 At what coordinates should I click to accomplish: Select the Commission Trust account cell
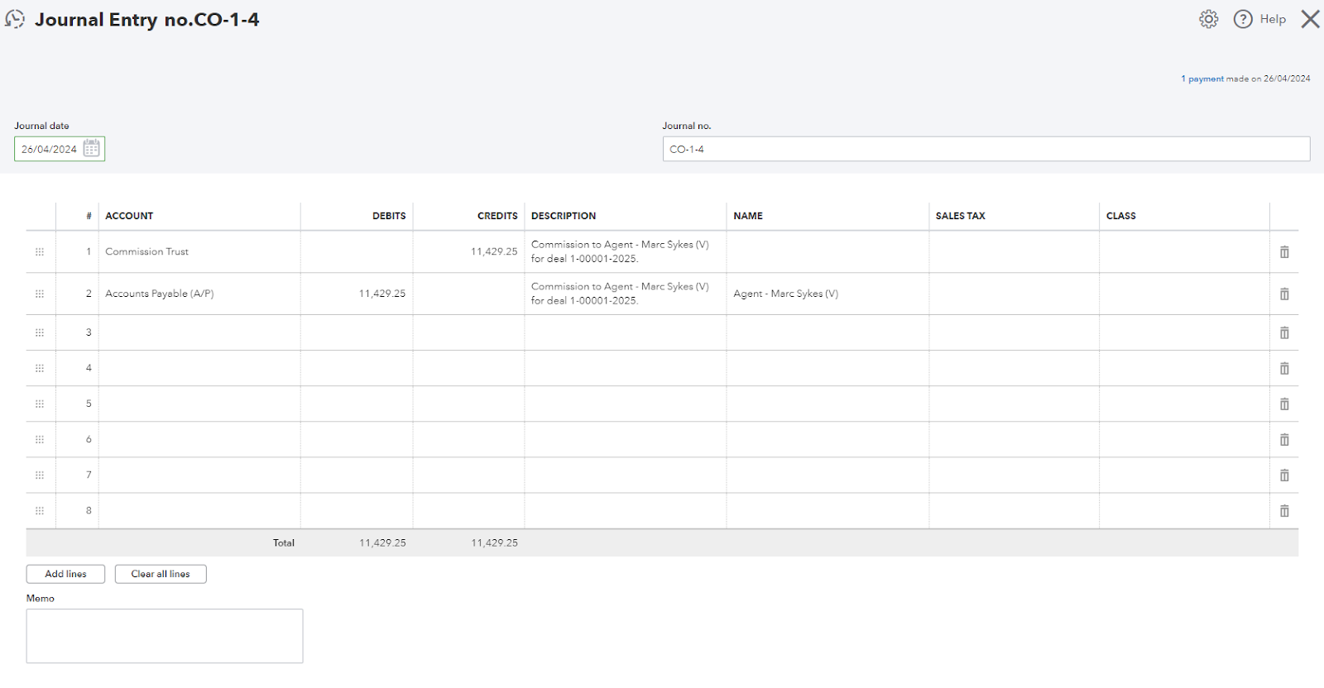pos(199,251)
